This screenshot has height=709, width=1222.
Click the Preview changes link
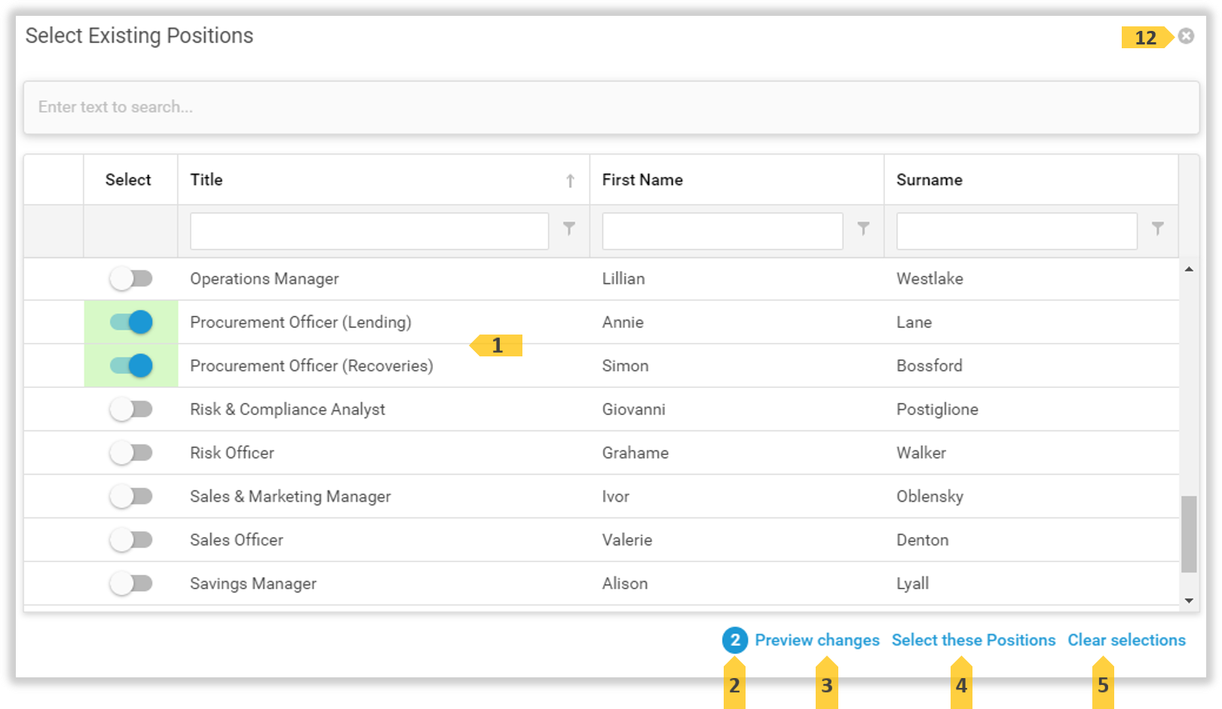pyautogui.click(x=817, y=640)
